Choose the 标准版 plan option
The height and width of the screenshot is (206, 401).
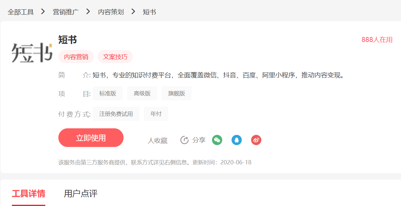108,94
